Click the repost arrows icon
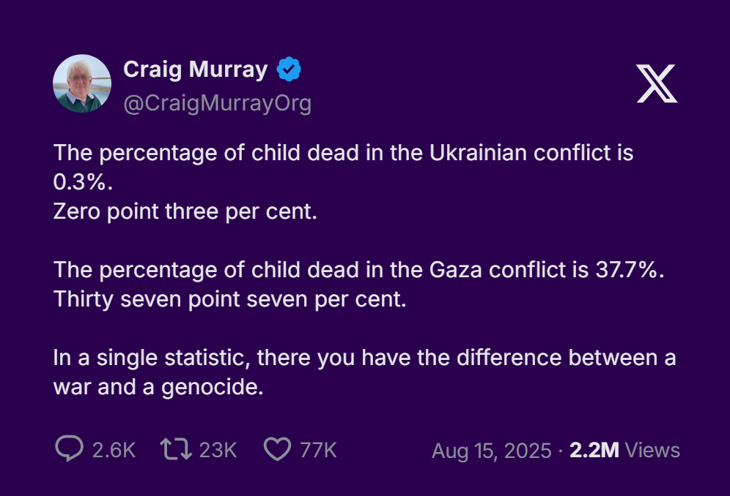This screenshot has width=730, height=496. (176, 449)
